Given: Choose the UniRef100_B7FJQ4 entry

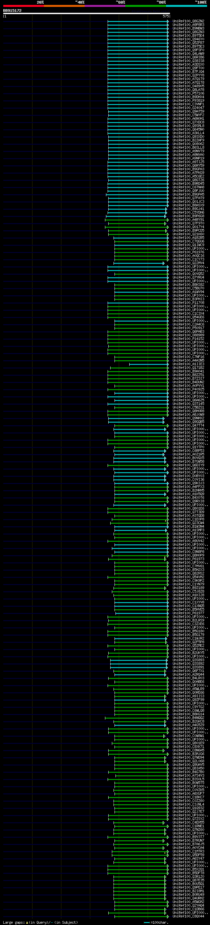Looking at the screenshot, I should click(188, 72).
